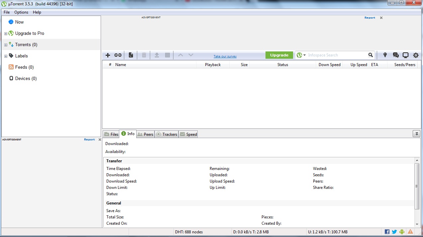The height and width of the screenshot is (237, 423).
Task: Click the DHT: 688 nodes status text
Action: point(189,232)
